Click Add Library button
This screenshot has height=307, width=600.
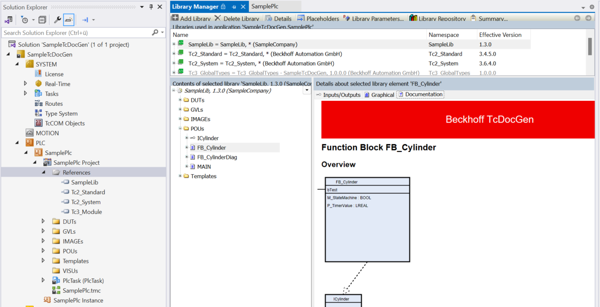point(191,19)
